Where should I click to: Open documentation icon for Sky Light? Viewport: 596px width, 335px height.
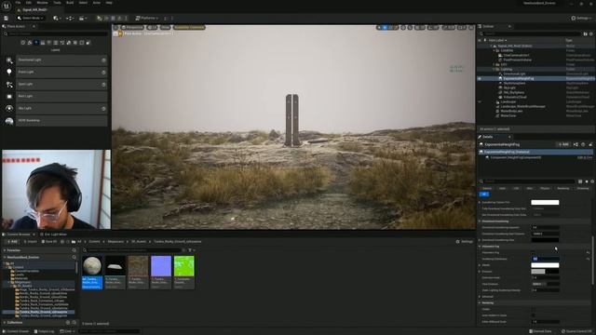pos(103,109)
